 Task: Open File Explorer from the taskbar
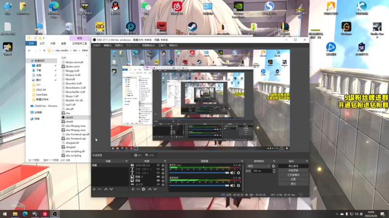point(15,214)
